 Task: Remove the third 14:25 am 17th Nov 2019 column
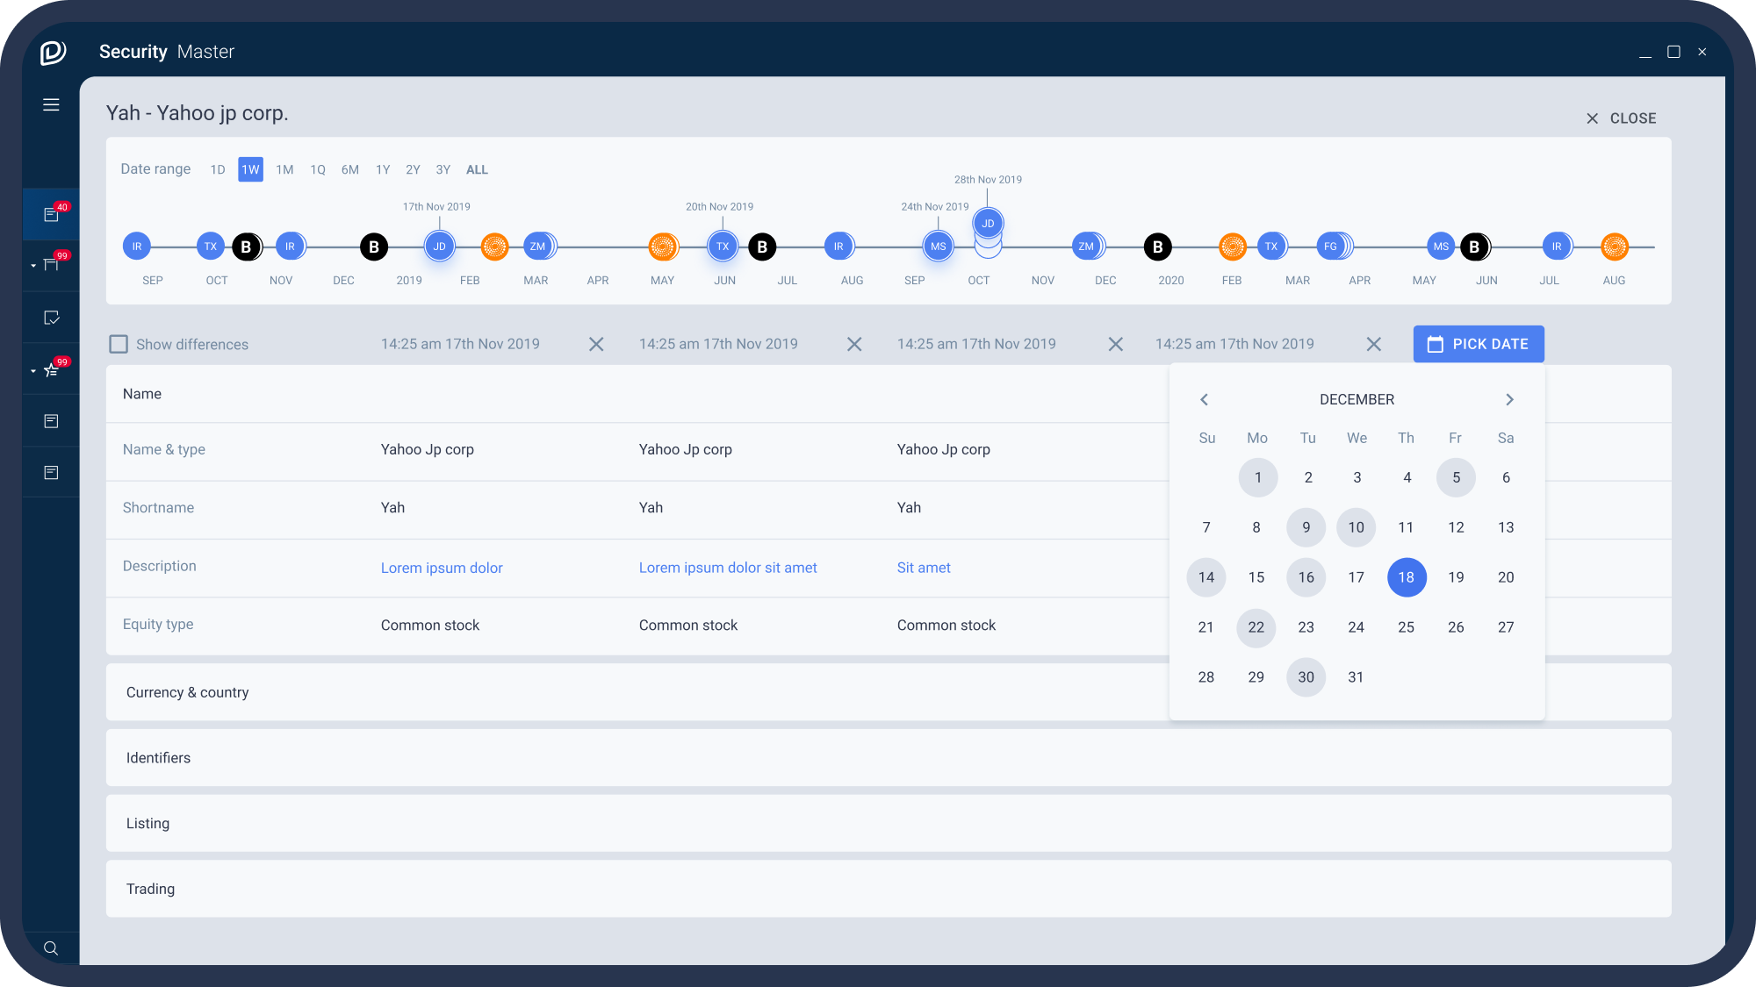coord(1116,344)
